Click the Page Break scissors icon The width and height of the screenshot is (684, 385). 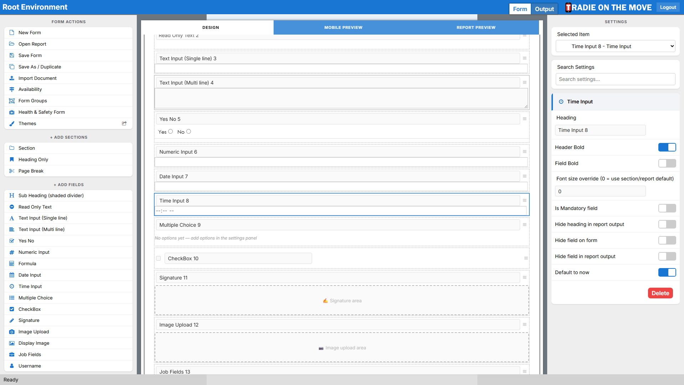12,171
